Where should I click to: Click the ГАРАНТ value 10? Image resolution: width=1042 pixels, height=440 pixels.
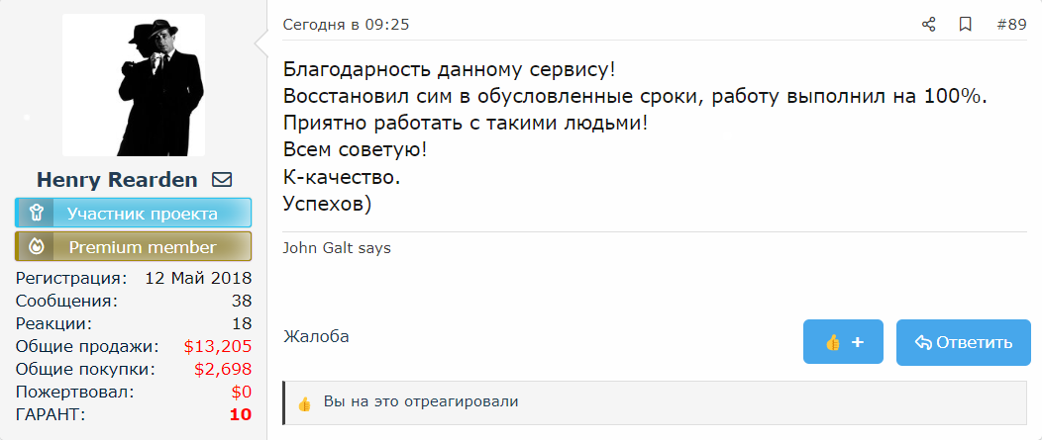tap(241, 414)
